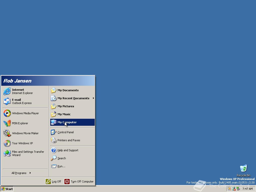Click the Log Off button
The height and width of the screenshot is (192, 256).
pyautogui.click(x=53, y=181)
